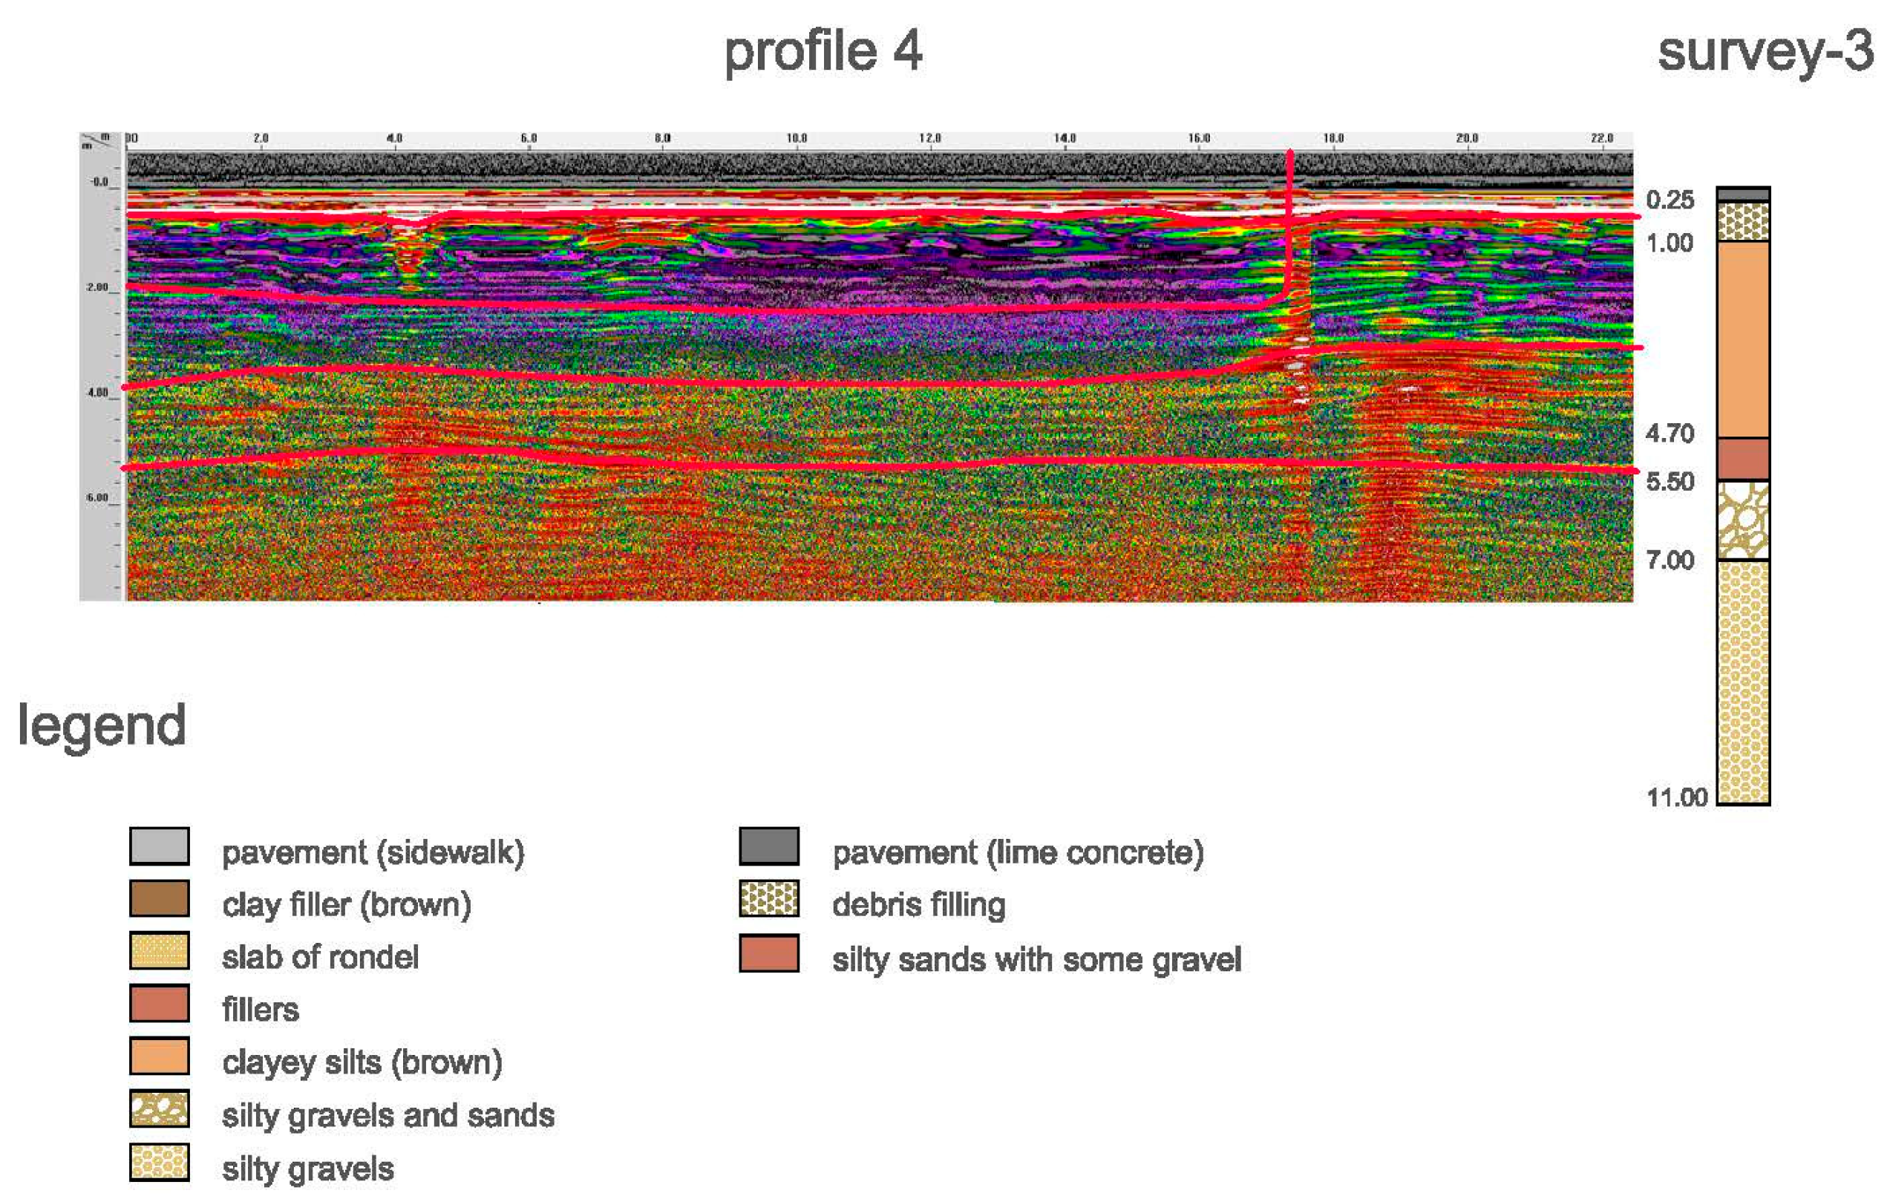
Task: Click the legend heading text
Action: click(x=102, y=725)
